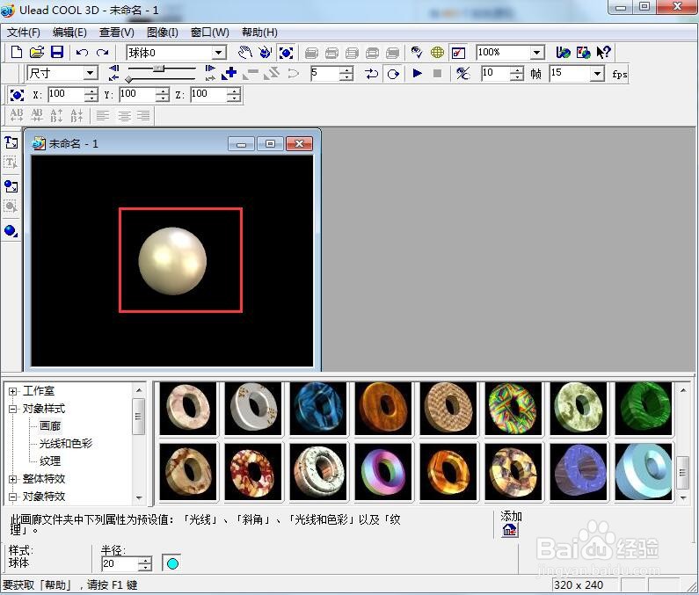Save project with the floppy disk icon
Screen dimensions: 699x595
56,53
